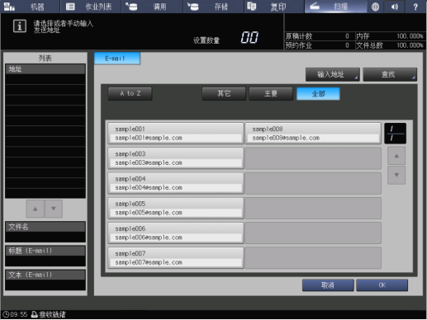Select sample001 address entry
427x320 pixels.
(176, 133)
